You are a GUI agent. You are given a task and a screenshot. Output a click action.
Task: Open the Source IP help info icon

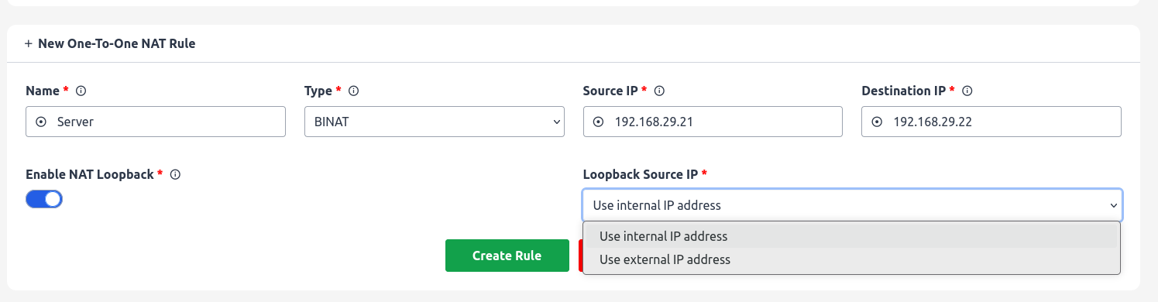click(660, 91)
